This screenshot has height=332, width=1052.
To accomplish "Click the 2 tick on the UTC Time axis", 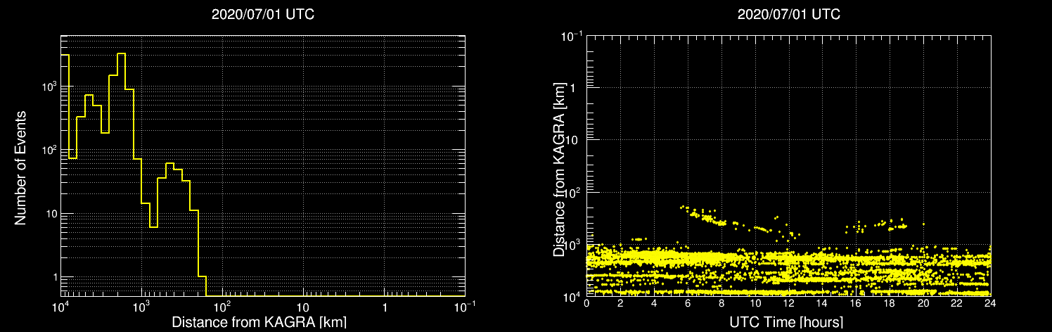I will [x=620, y=303].
